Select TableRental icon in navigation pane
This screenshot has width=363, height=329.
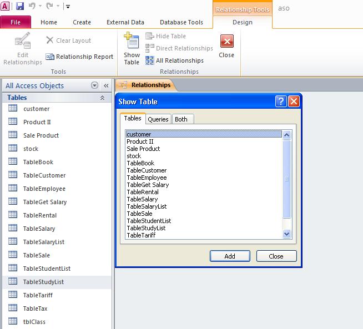pyautogui.click(x=13, y=215)
